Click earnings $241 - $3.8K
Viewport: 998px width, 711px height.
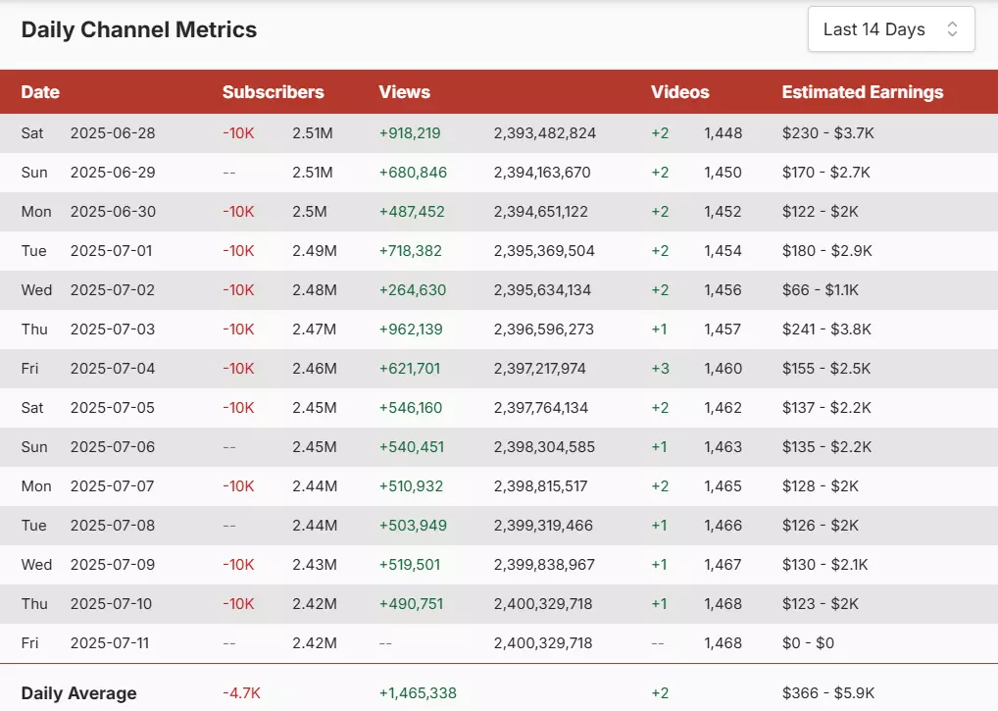pos(826,330)
